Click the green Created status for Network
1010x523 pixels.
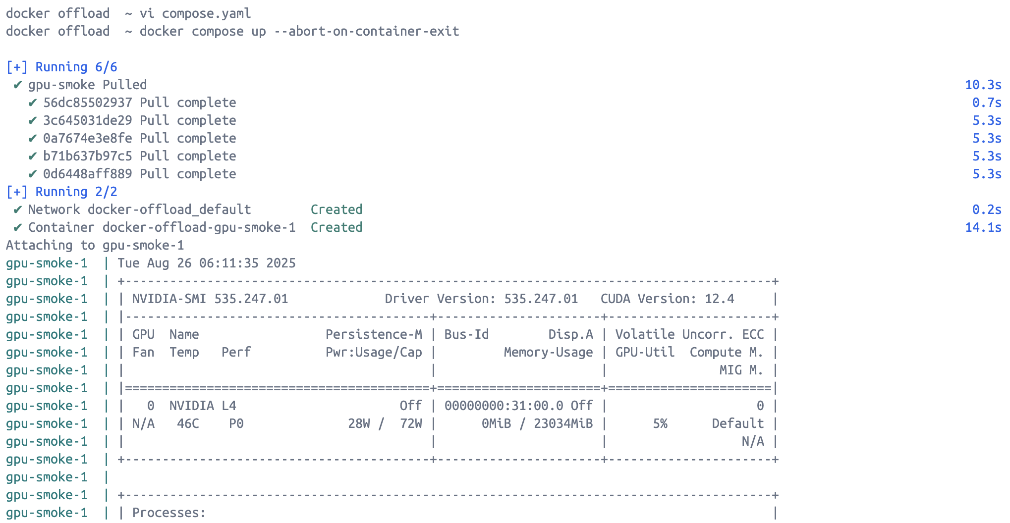337,209
